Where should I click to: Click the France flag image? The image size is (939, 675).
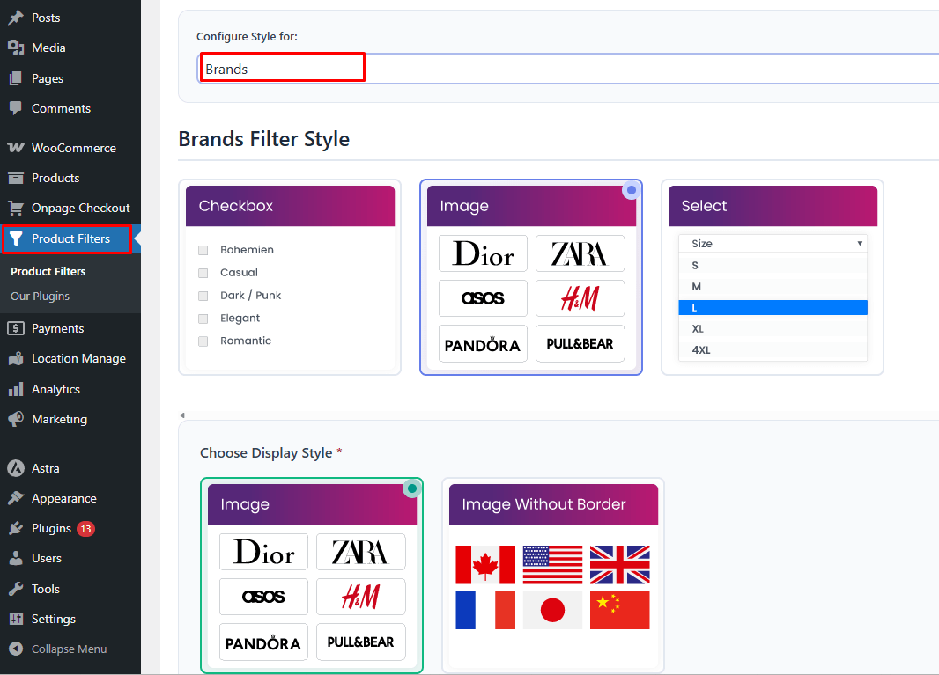click(485, 611)
